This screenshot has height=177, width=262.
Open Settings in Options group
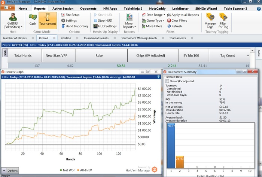[69, 21]
